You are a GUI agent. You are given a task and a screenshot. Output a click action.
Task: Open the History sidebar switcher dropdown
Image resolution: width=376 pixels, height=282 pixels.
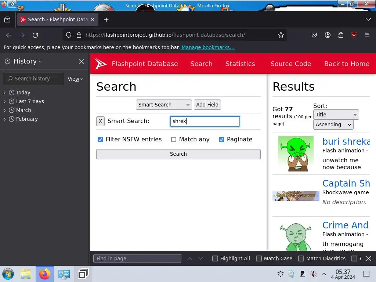pyautogui.click(x=28, y=61)
